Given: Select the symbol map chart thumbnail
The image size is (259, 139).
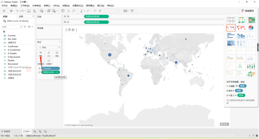Looking at the screenshot, I should [231, 28].
